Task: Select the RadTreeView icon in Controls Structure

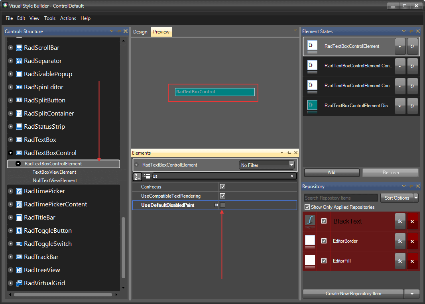Action: tap(18, 270)
